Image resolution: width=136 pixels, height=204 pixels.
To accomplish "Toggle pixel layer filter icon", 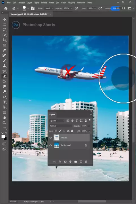I will click(68, 121).
